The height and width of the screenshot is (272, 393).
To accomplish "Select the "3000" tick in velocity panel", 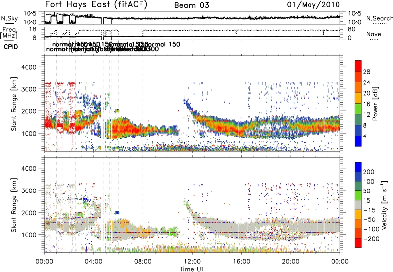I will point(29,190).
